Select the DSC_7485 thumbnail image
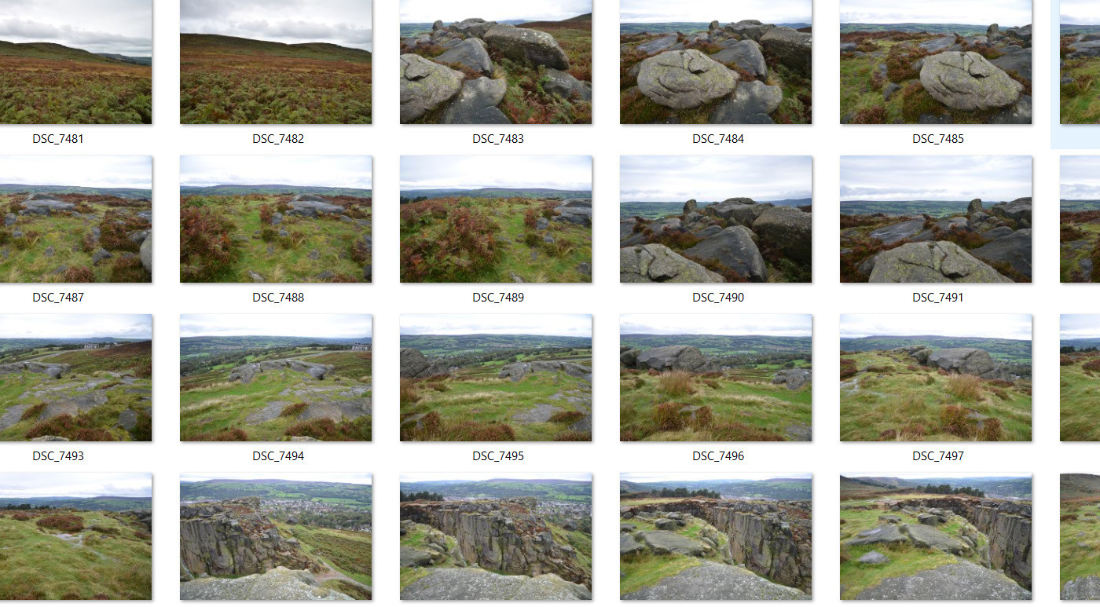 tap(936, 61)
